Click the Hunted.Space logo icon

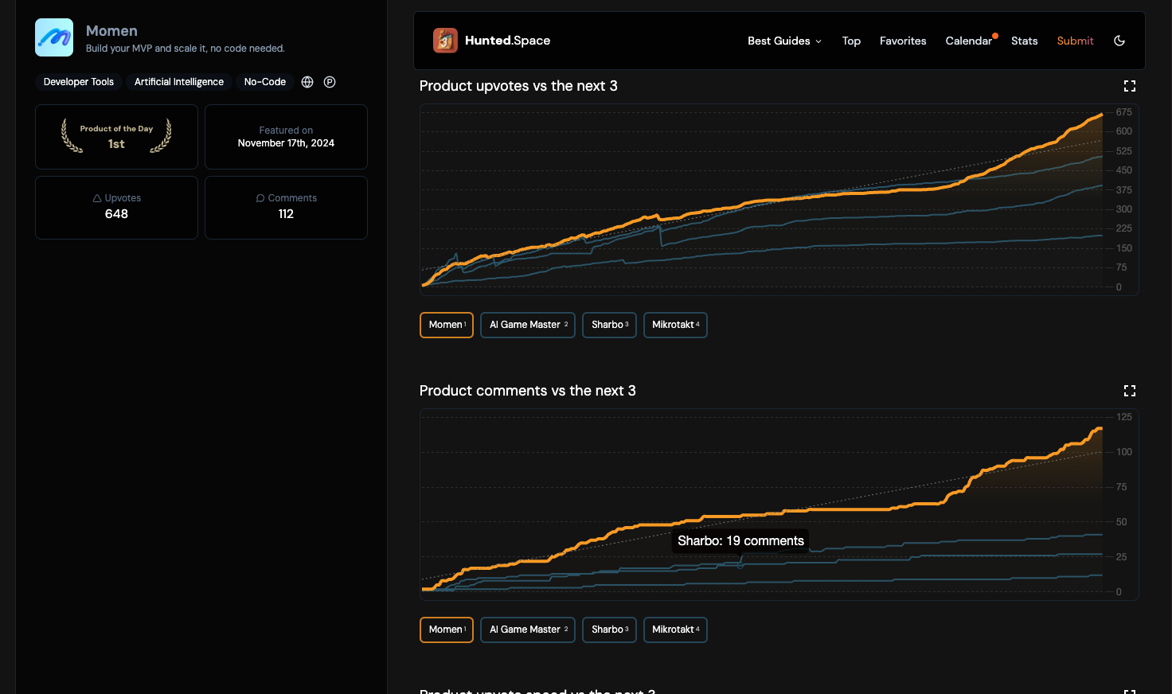[445, 41]
